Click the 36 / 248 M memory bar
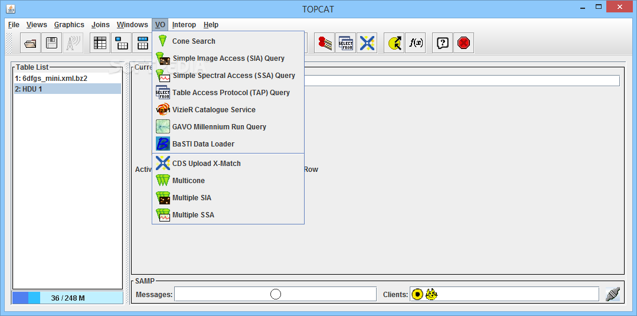637x316 pixels. (x=67, y=298)
